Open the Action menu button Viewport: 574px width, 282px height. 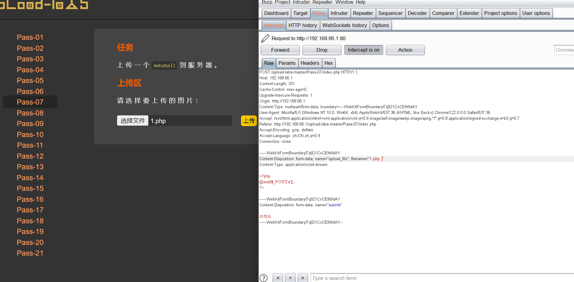click(405, 50)
